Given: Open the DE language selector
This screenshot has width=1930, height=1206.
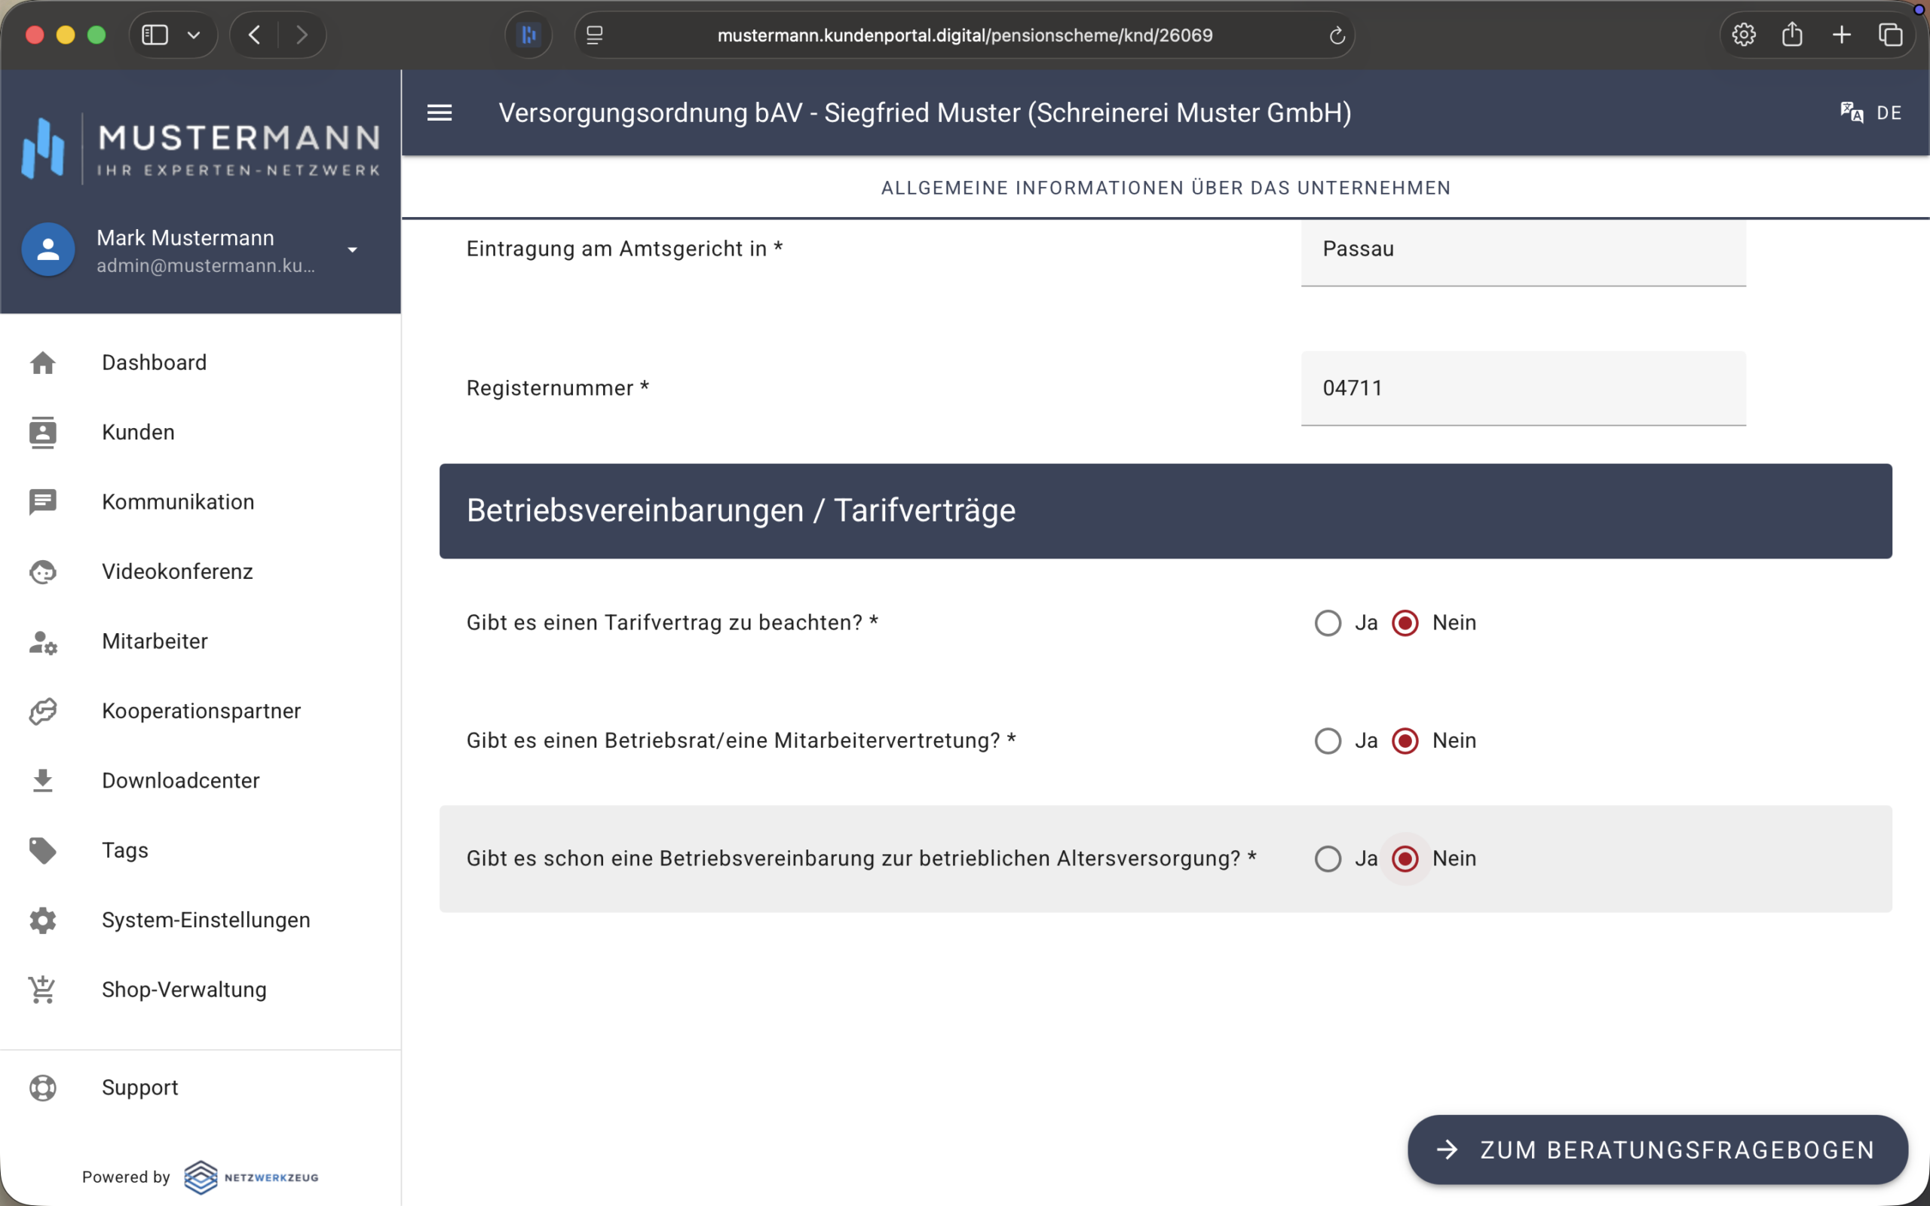Looking at the screenshot, I should 1889,112.
